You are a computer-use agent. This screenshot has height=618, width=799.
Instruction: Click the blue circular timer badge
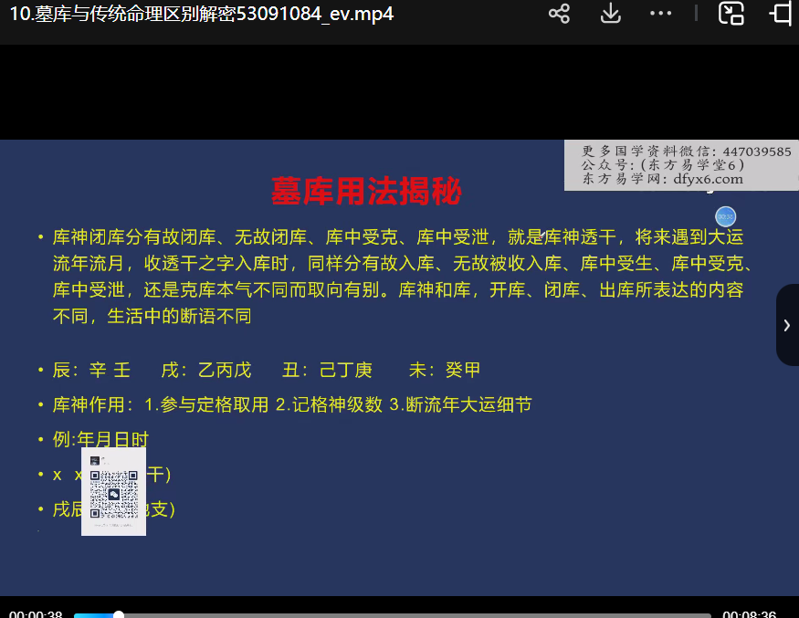[x=725, y=216]
